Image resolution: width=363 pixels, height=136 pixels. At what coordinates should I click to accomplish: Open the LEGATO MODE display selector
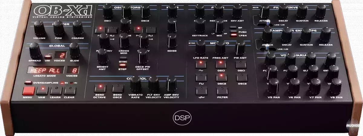(46, 70)
